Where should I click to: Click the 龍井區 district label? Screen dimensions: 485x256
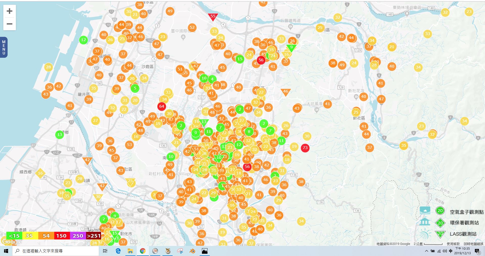pyautogui.click(x=84, y=94)
